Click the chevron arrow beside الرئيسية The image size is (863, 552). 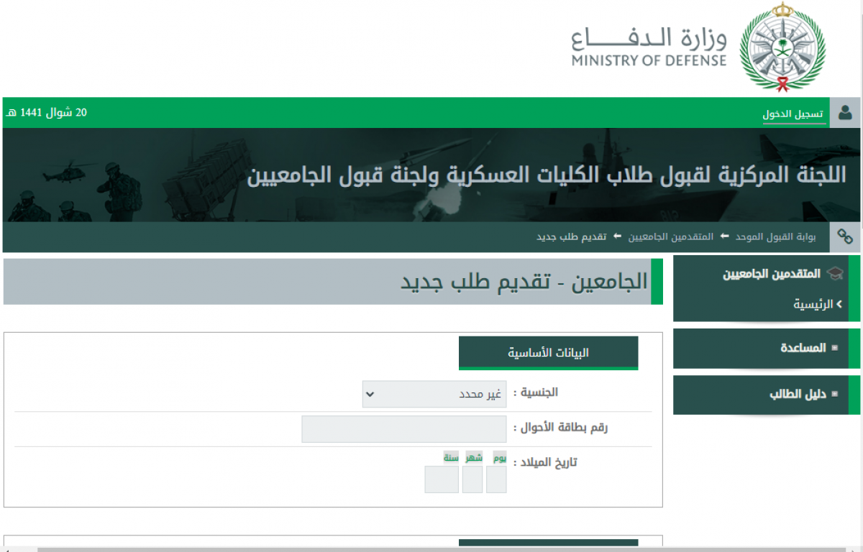coord(840,304)
